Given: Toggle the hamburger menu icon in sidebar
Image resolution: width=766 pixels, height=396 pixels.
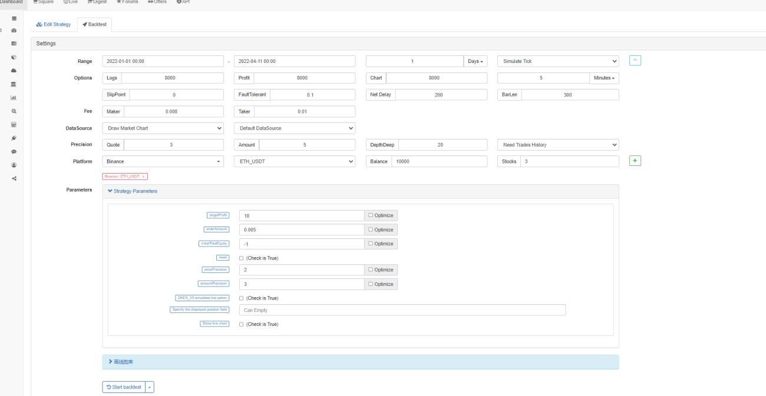Looking at the screenshot, I should click(x=14, y=19).
